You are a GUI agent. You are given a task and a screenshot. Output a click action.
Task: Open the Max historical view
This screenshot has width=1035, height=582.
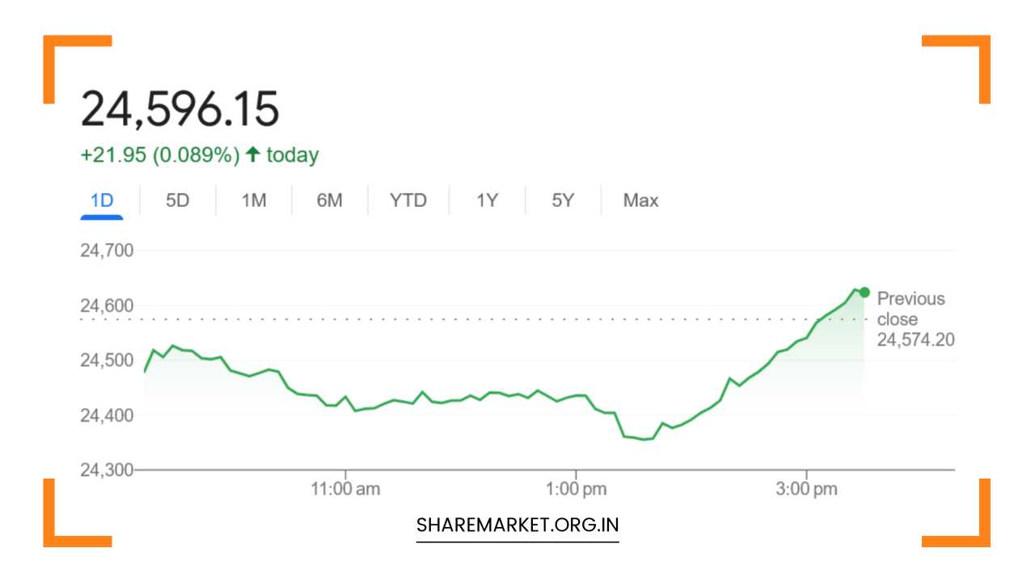coord(640,200)
